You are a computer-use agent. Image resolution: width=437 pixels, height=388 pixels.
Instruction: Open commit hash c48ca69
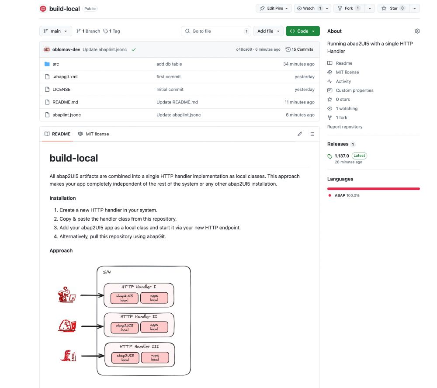244,49
